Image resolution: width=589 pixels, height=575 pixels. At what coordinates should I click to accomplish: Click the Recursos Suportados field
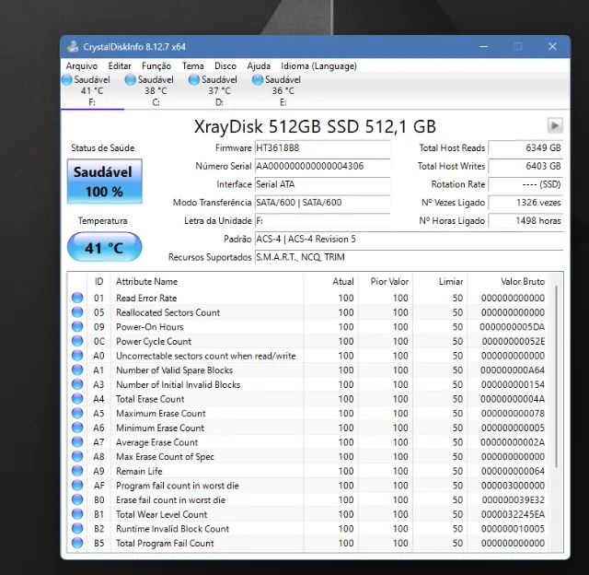(x=409, y=257)
